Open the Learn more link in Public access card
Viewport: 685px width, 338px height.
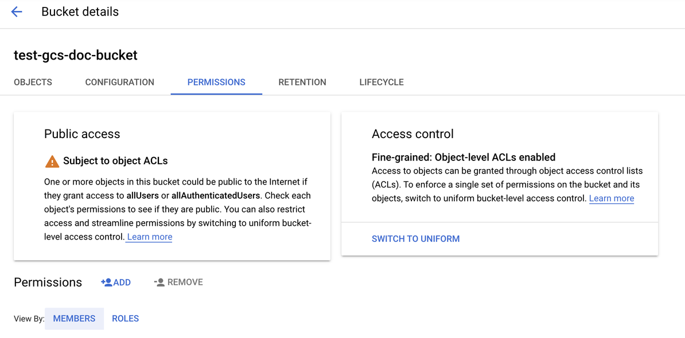point(149,237)
